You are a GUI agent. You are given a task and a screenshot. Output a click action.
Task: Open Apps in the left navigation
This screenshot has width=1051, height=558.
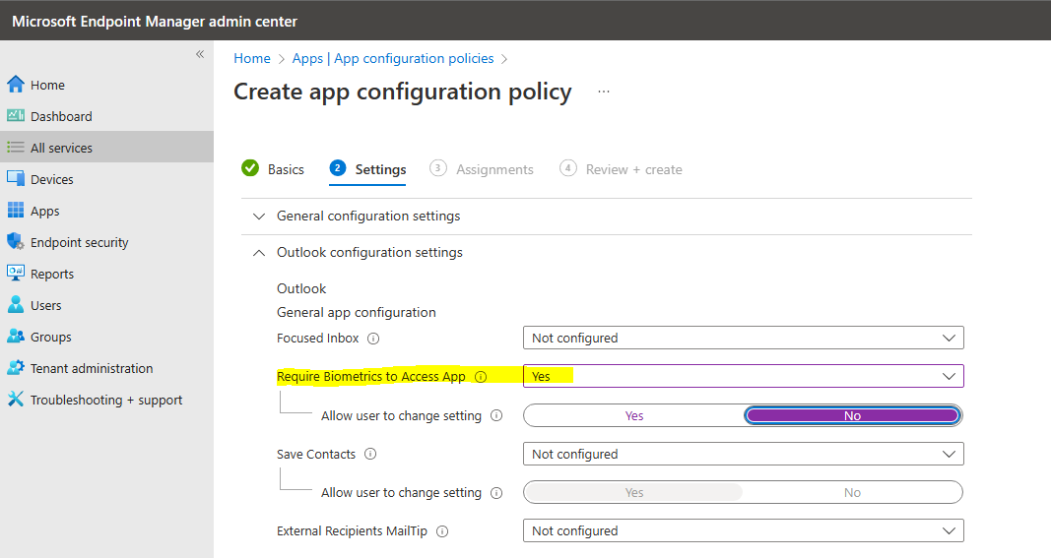pyautogui.click(x=106, y=211)
